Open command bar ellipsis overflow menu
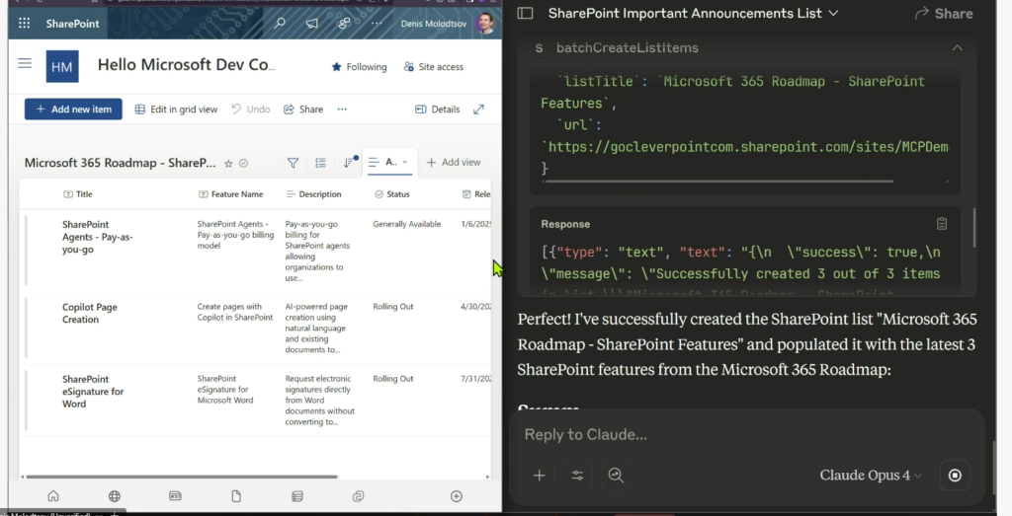Image resolution: width=1012 pixels, height=516 pixels. coord(342,110)
